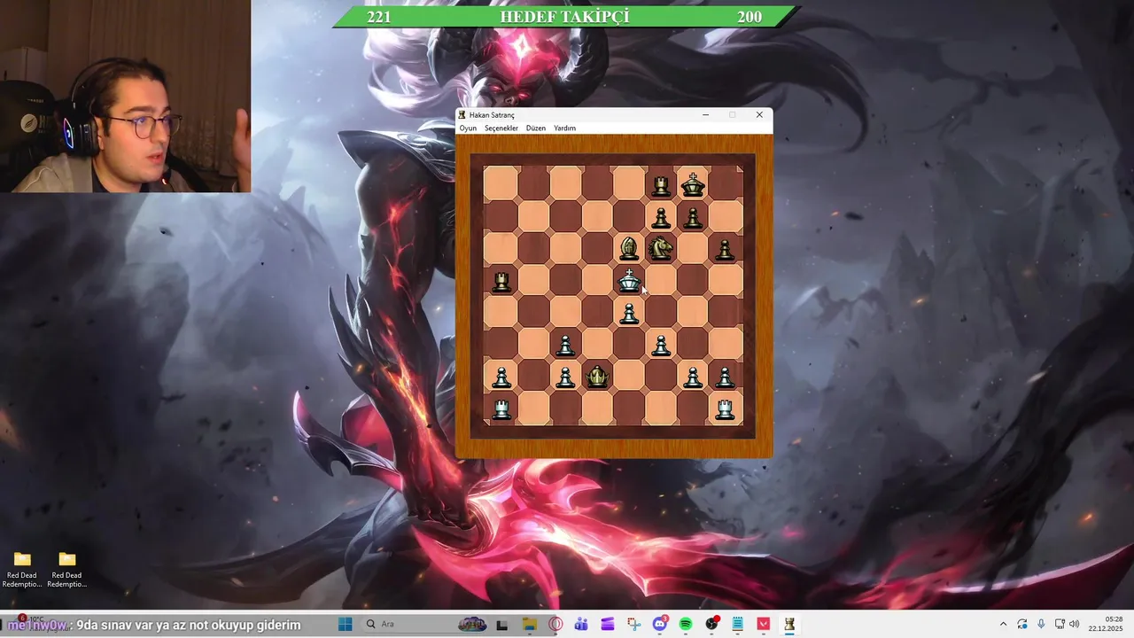Select the white pawn on e4
Screen dimensions: 1134x638
coord(629,313)
